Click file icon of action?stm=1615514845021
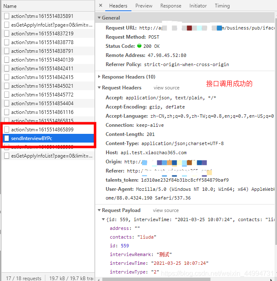The image size is (277, 281). 7,86
